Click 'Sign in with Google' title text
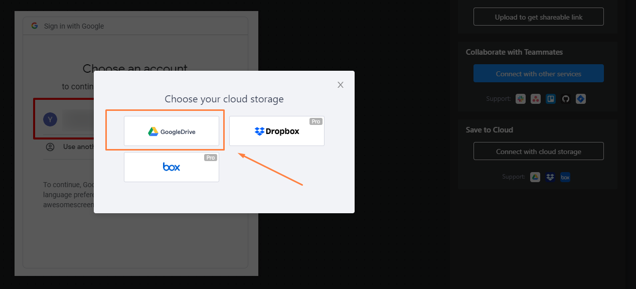This screenshot has height=289, width=636. (74, 26)
